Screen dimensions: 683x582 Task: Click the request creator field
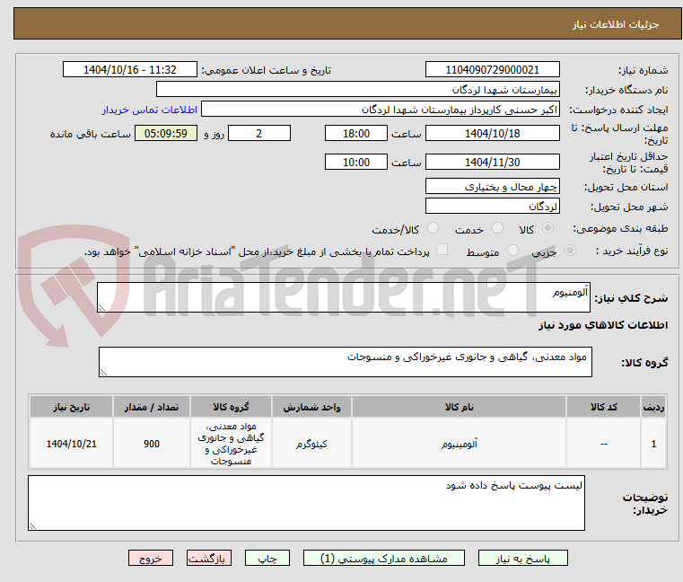click(x=381, y=110)
